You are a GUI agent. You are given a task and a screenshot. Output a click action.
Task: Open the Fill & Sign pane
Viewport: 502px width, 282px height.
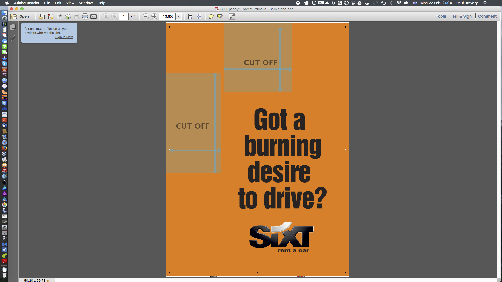(x=462, y=16)
